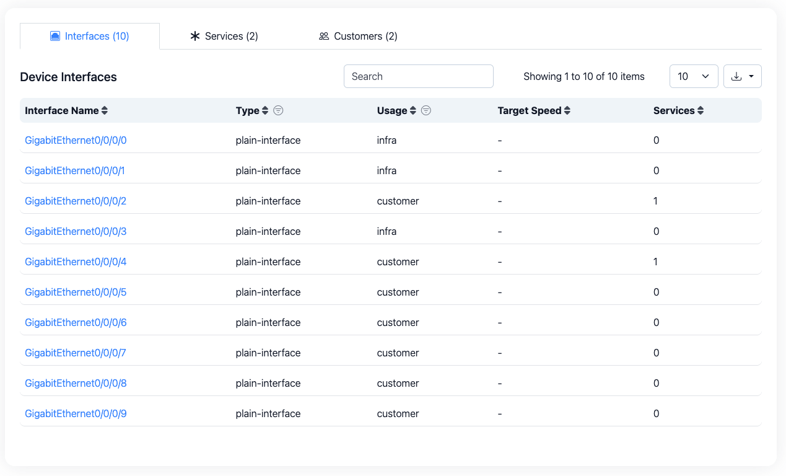786x476 pixels.
Task: Sort the Type column with sort arrows
Action: (x=265, y=110)
